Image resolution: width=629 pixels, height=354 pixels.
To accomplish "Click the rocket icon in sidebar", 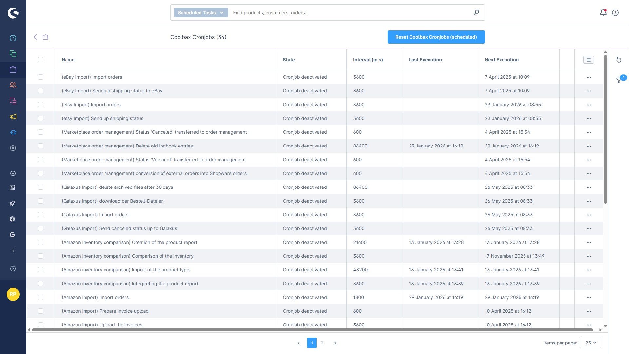I will pos(13,203).
